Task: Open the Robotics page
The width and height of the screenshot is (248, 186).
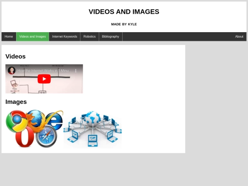Action: (x=90, y=37)
